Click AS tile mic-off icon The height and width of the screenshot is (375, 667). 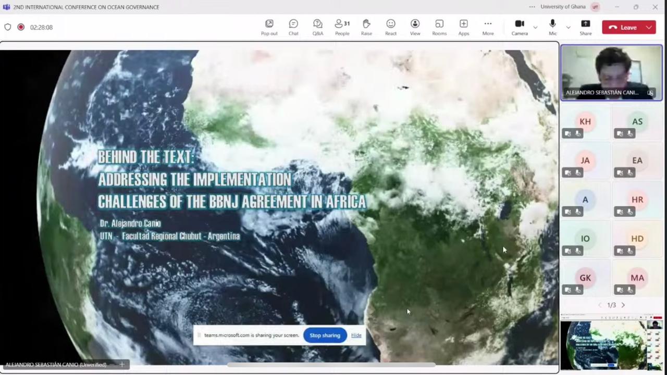(x=630, y=134)
